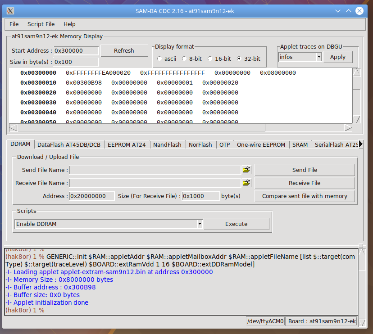Click the memory address 0x00300020
The image size is (373, 334).
click(x=38, y=92)
